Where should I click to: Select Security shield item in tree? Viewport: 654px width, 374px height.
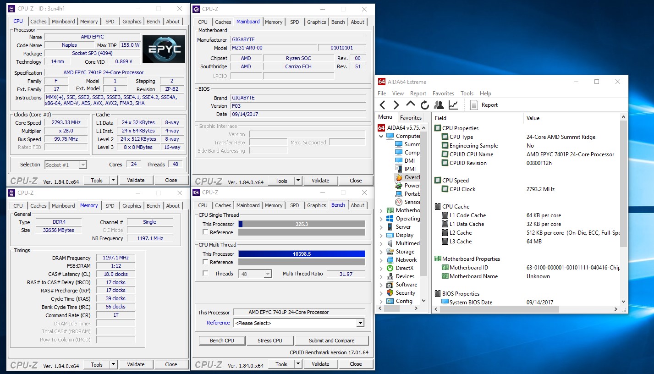point(401,293)
